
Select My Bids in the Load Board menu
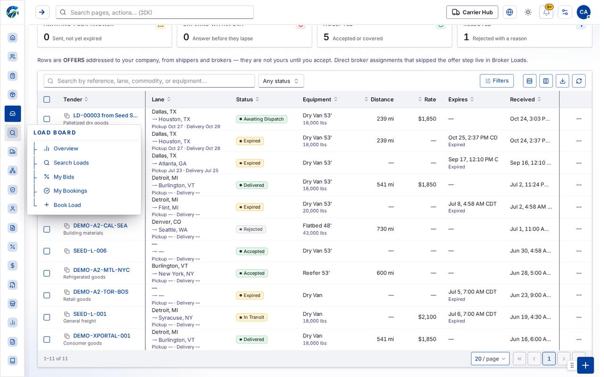[x=64, y=177]
